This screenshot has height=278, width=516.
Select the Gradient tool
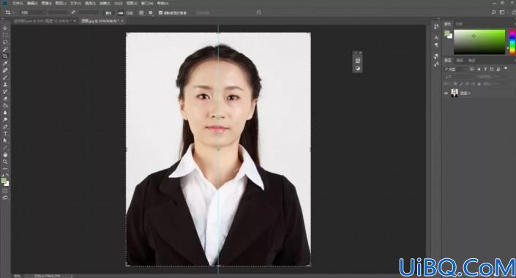(x=5, y=105)
